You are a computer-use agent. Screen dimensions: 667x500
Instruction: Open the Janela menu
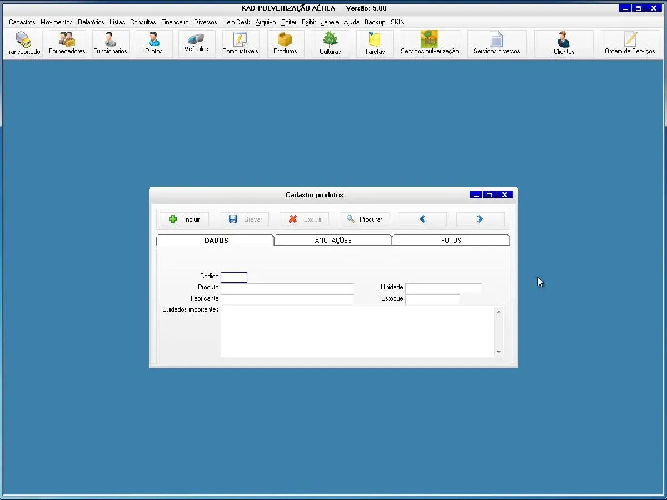pyautogui.click(x=330, y=22)
